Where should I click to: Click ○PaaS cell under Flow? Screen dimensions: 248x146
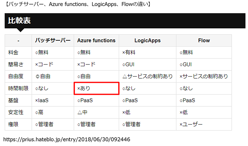coord(204,100)
